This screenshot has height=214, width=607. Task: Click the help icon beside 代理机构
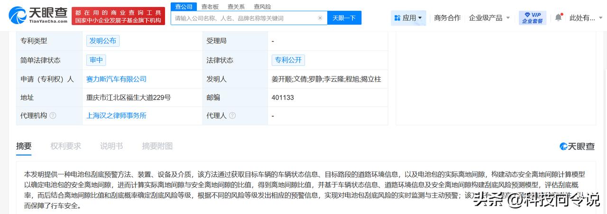(x=53, y=115)
